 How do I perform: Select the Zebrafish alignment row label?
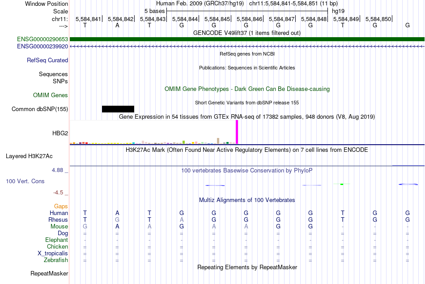[56, 260]
